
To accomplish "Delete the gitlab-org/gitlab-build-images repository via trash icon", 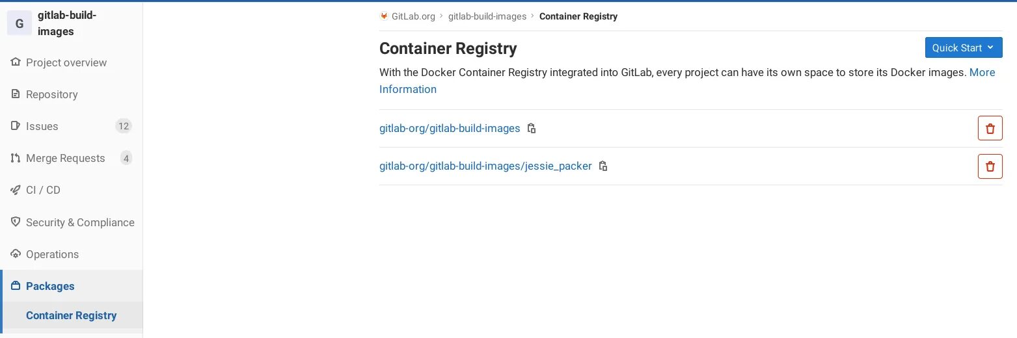I will tap(990, 129).
